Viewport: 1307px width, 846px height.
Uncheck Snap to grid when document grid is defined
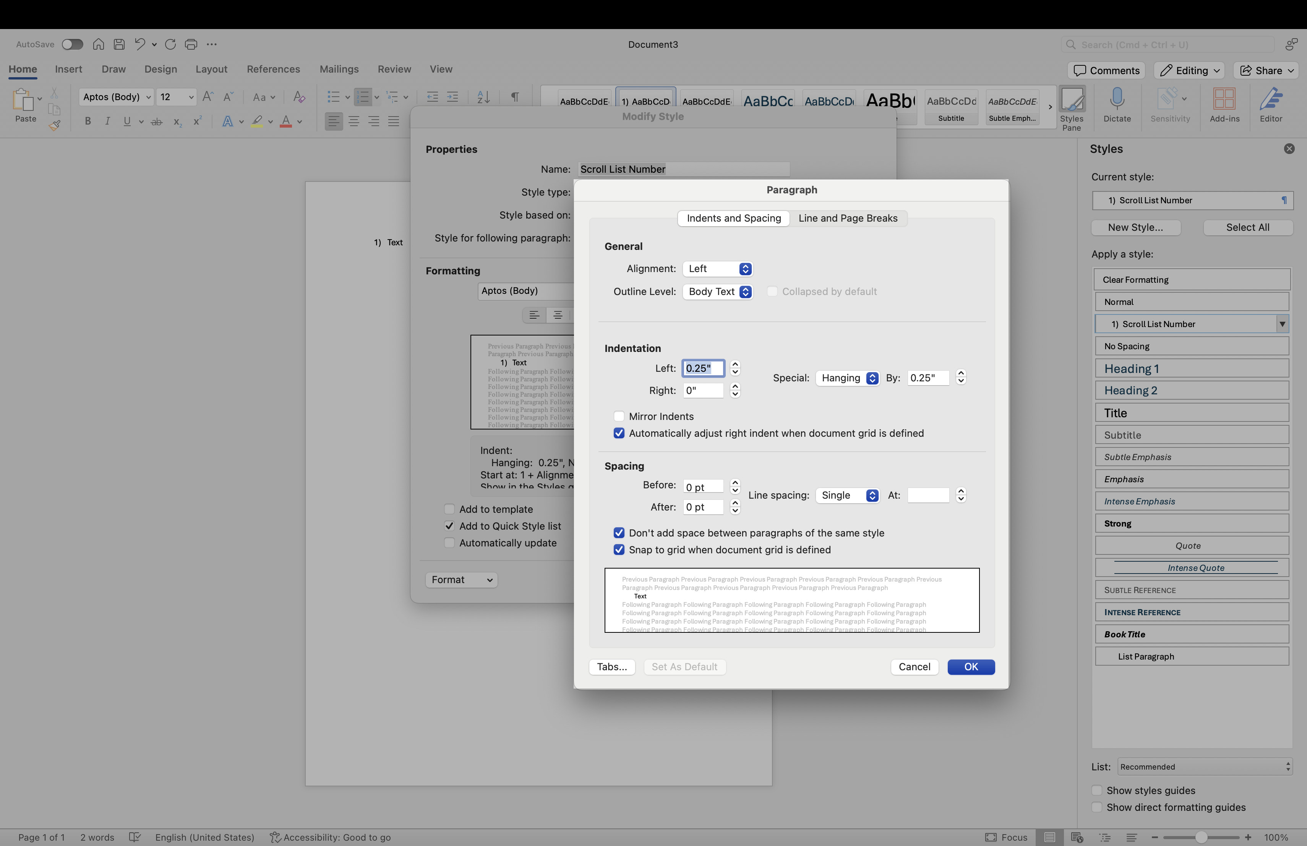pos(619,549)
